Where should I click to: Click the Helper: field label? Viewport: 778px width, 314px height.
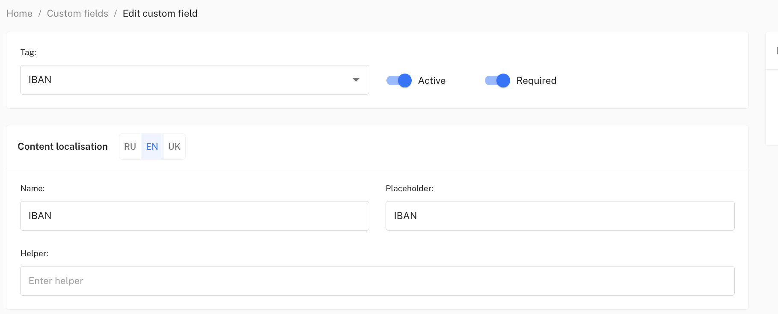point(34,254)
